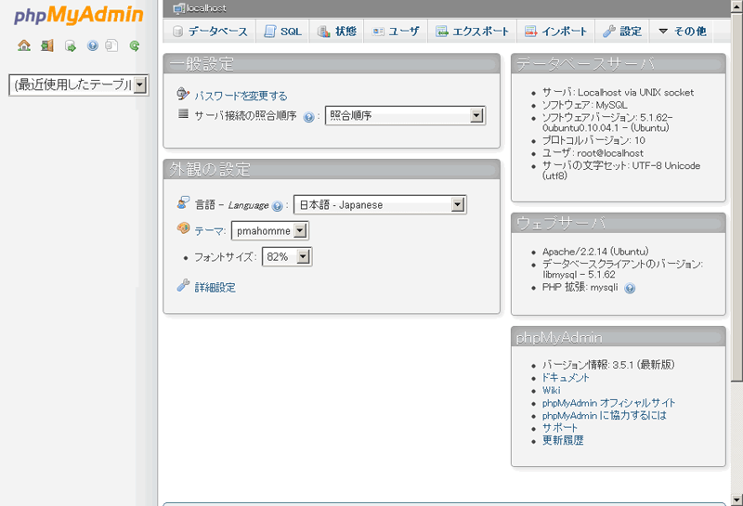
Task: Open the ユーザ users tab
Action: pos(396,32)
